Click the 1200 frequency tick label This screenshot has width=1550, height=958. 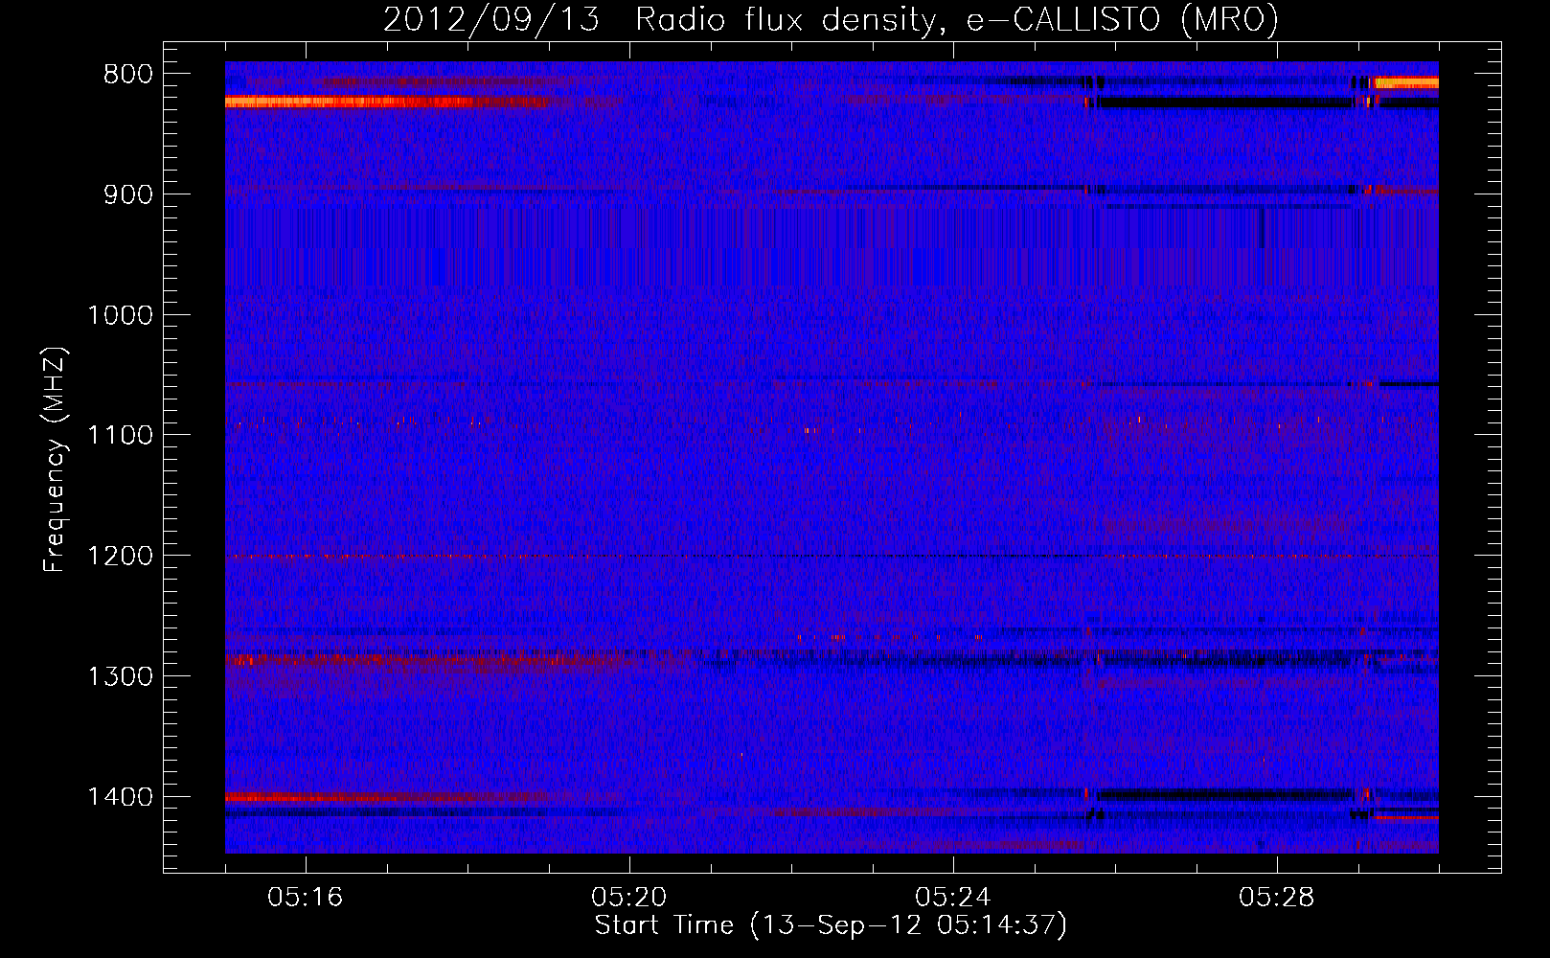point(120,557)
